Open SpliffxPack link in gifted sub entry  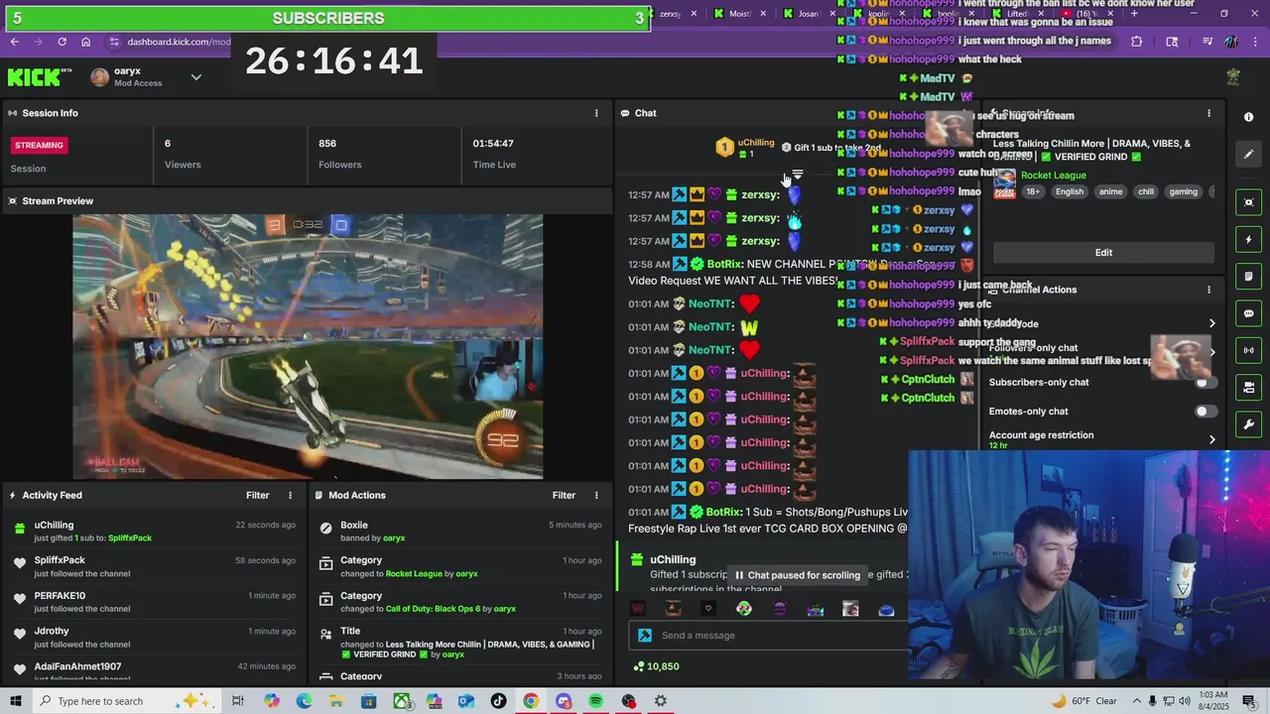click(130, 537)
